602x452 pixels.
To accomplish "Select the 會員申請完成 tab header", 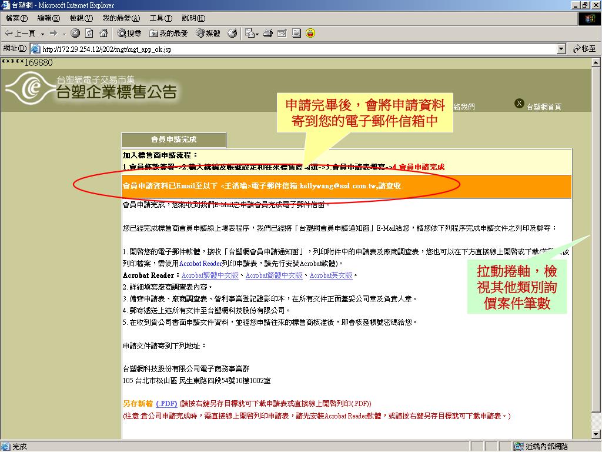I will pos(174,139).
